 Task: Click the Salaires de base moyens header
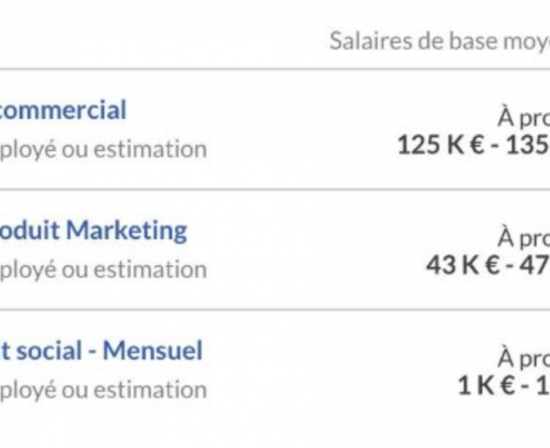[x=440, y=41]
